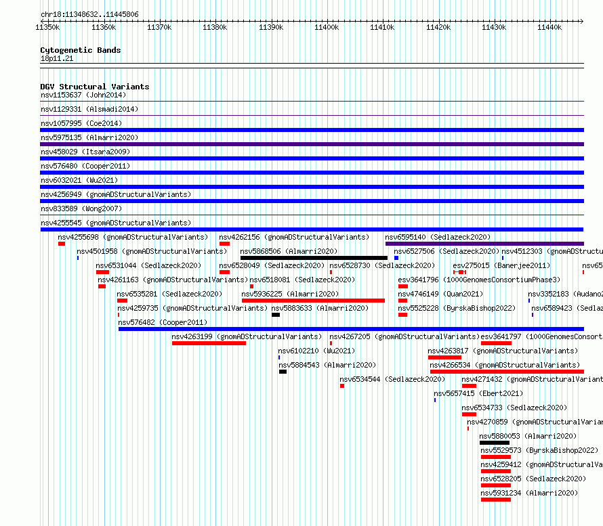Open the nsv4261163 gnomAD label
This screenshot has height=526, width=603.
click(173, 280)
